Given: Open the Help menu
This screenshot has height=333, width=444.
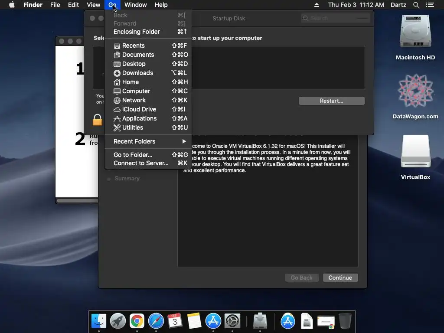Looking at the screenshot, I should [161, 5].
